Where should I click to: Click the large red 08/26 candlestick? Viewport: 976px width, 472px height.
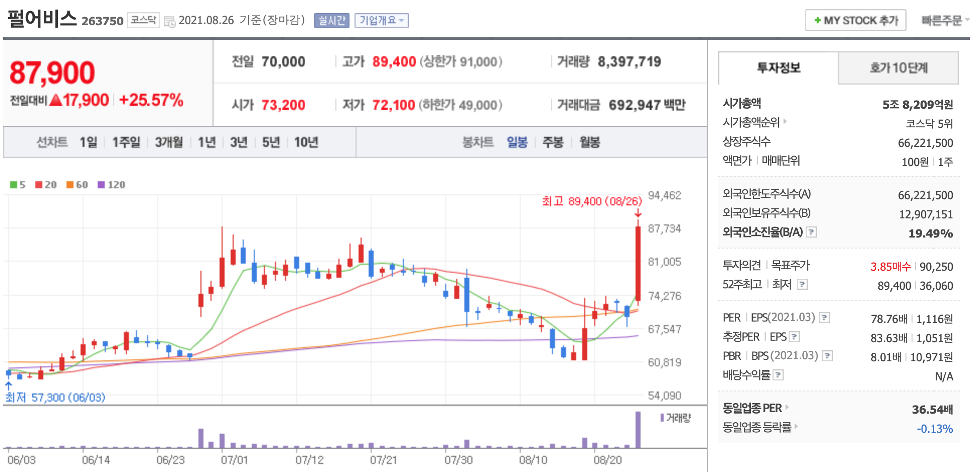pyautogui.click(x=638, y=264)
